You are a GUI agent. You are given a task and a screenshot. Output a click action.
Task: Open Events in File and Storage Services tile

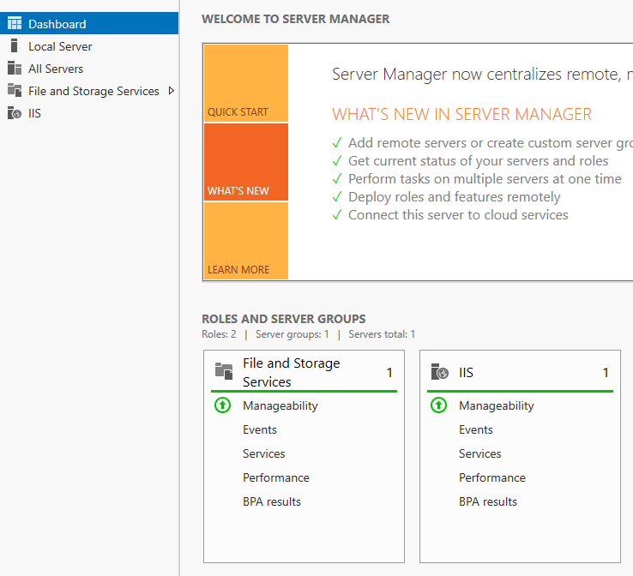coord(260,429)
